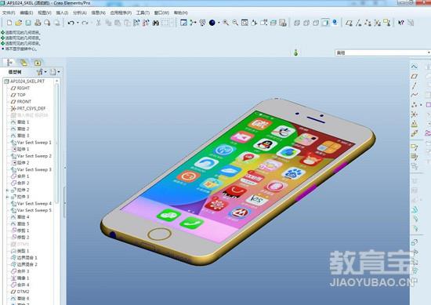431x305 pixels.
Task: Open the layers display icon
Action: 273,23
